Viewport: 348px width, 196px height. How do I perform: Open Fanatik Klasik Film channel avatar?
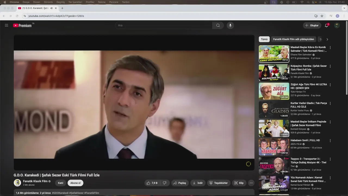[x=17, y=183]
